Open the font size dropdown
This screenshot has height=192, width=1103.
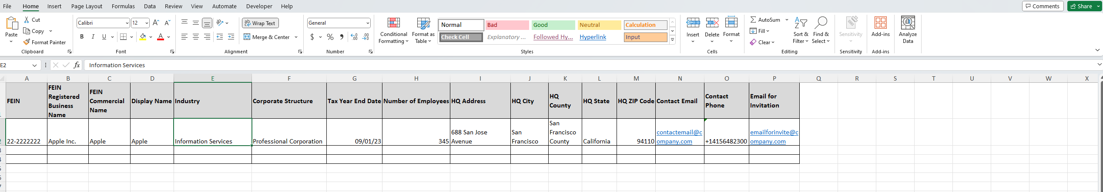(x=147, y=23)
